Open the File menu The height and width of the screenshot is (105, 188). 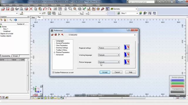4,5
